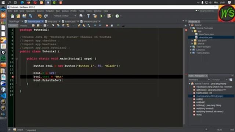Collapse the Source Packages node
This screenshot has height=132, width=235.
point(191,28)
